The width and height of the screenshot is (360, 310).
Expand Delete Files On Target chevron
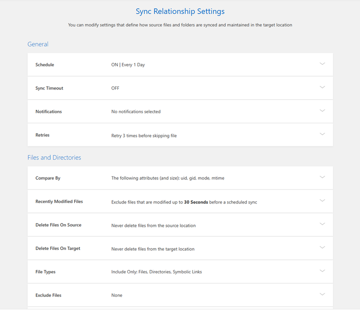coord(322,248)
